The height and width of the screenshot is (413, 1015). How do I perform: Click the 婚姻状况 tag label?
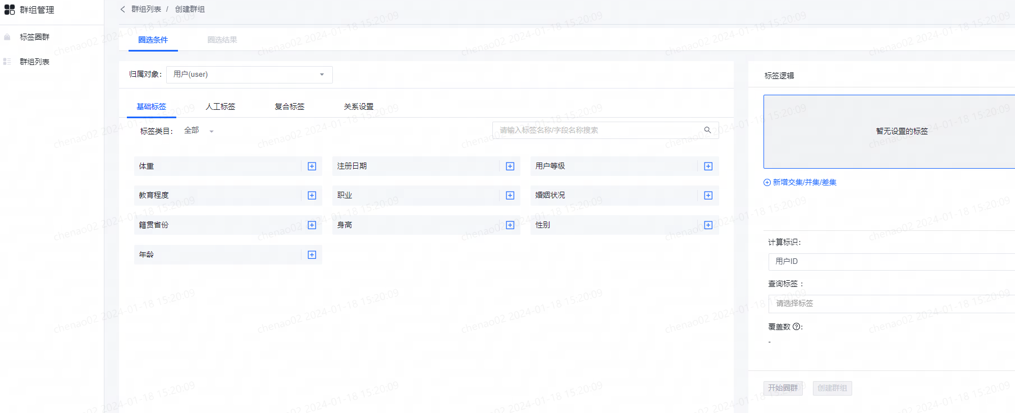coord(550,196)
